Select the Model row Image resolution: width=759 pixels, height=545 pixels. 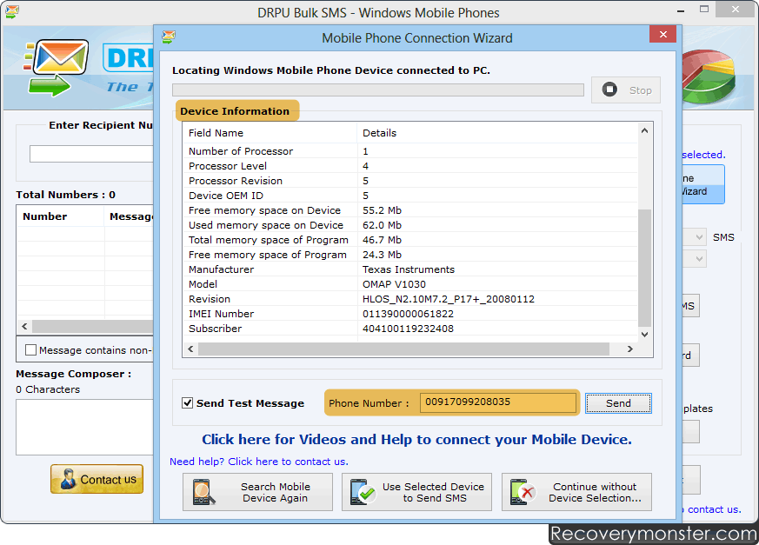[x=410, y=284]
